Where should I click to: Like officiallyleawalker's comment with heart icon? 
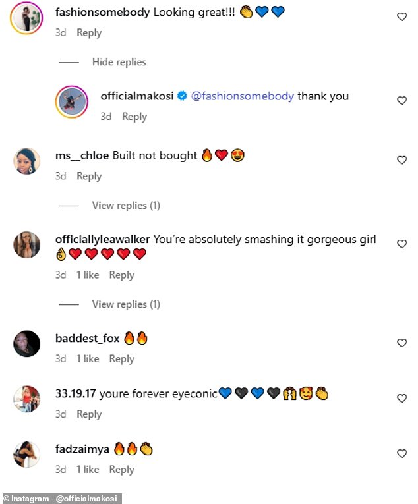pos(402,244)
